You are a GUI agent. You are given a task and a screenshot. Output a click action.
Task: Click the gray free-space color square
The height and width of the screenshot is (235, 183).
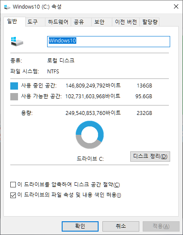[x=14, y=96]
